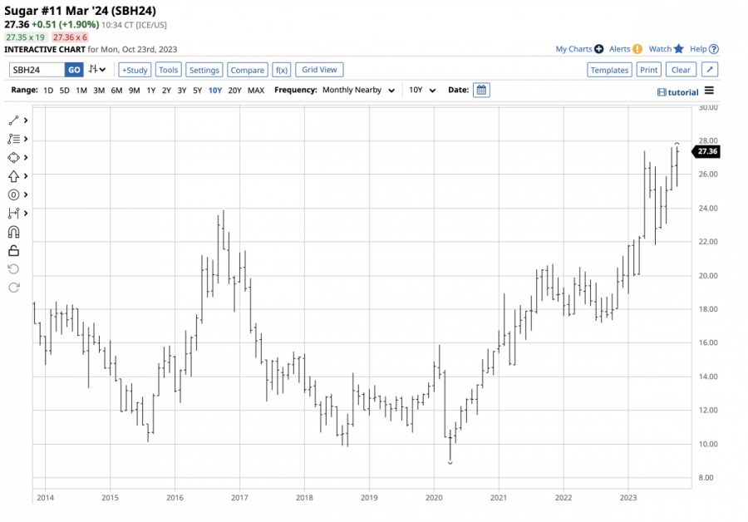Viewport: 748px width, 522px height.
Task: Select the 20Y range
Action: pos(234,90)
